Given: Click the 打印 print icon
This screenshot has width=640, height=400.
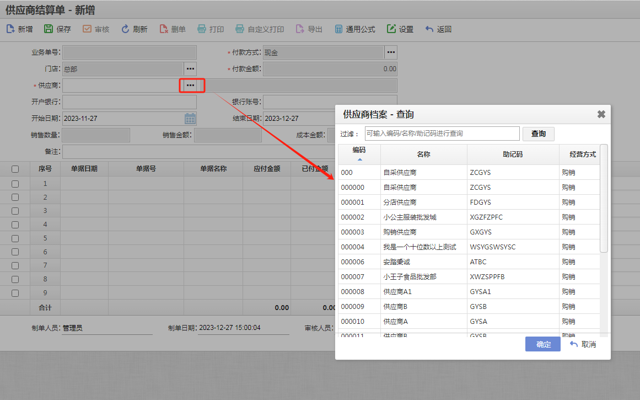Looking at the screenshot, I should click(202, 29).
